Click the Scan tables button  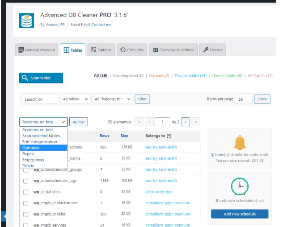[41, 78]
